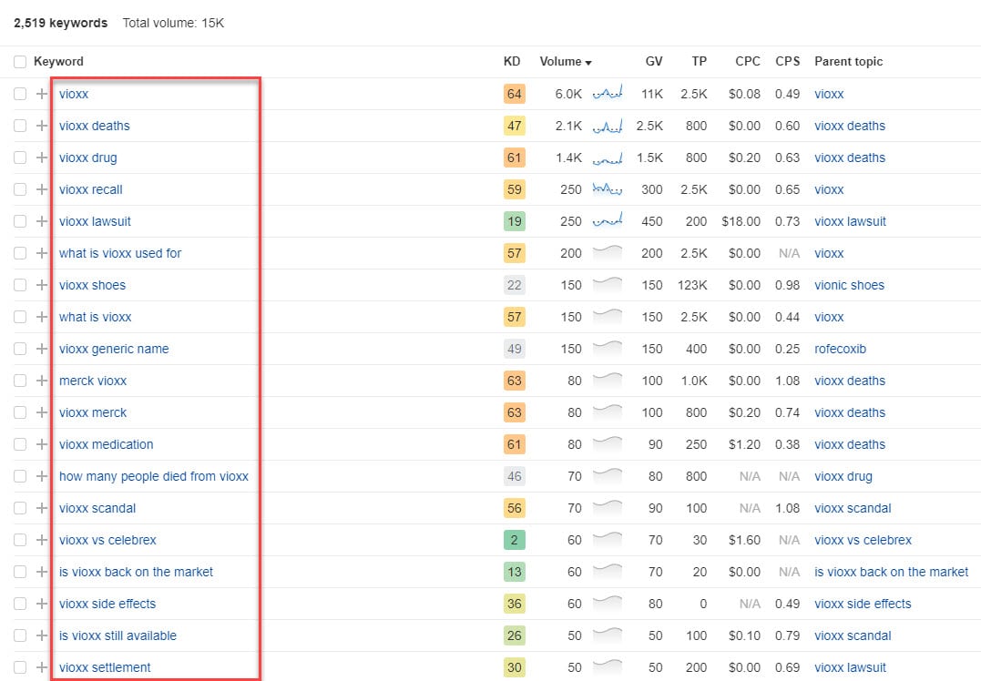Click the '2,519 keywords' count text
Screen dimensions: 981x681
[x=61, y=23]
